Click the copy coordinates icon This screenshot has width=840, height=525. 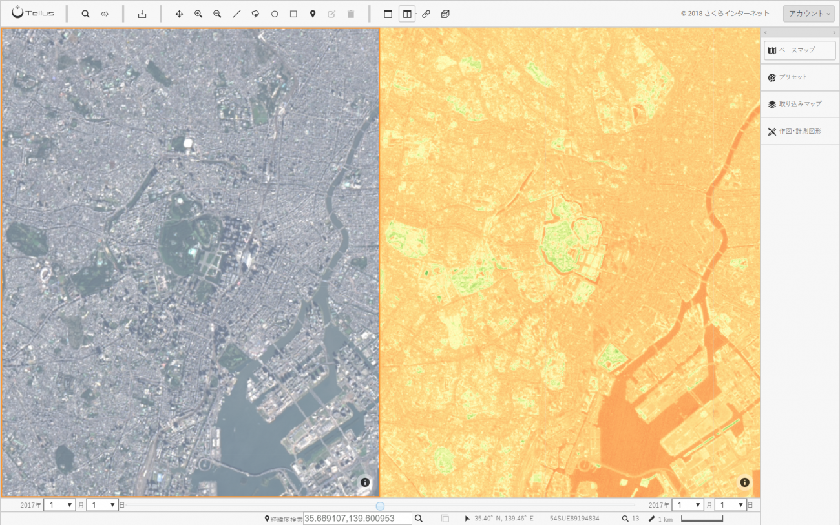[445, 519]
